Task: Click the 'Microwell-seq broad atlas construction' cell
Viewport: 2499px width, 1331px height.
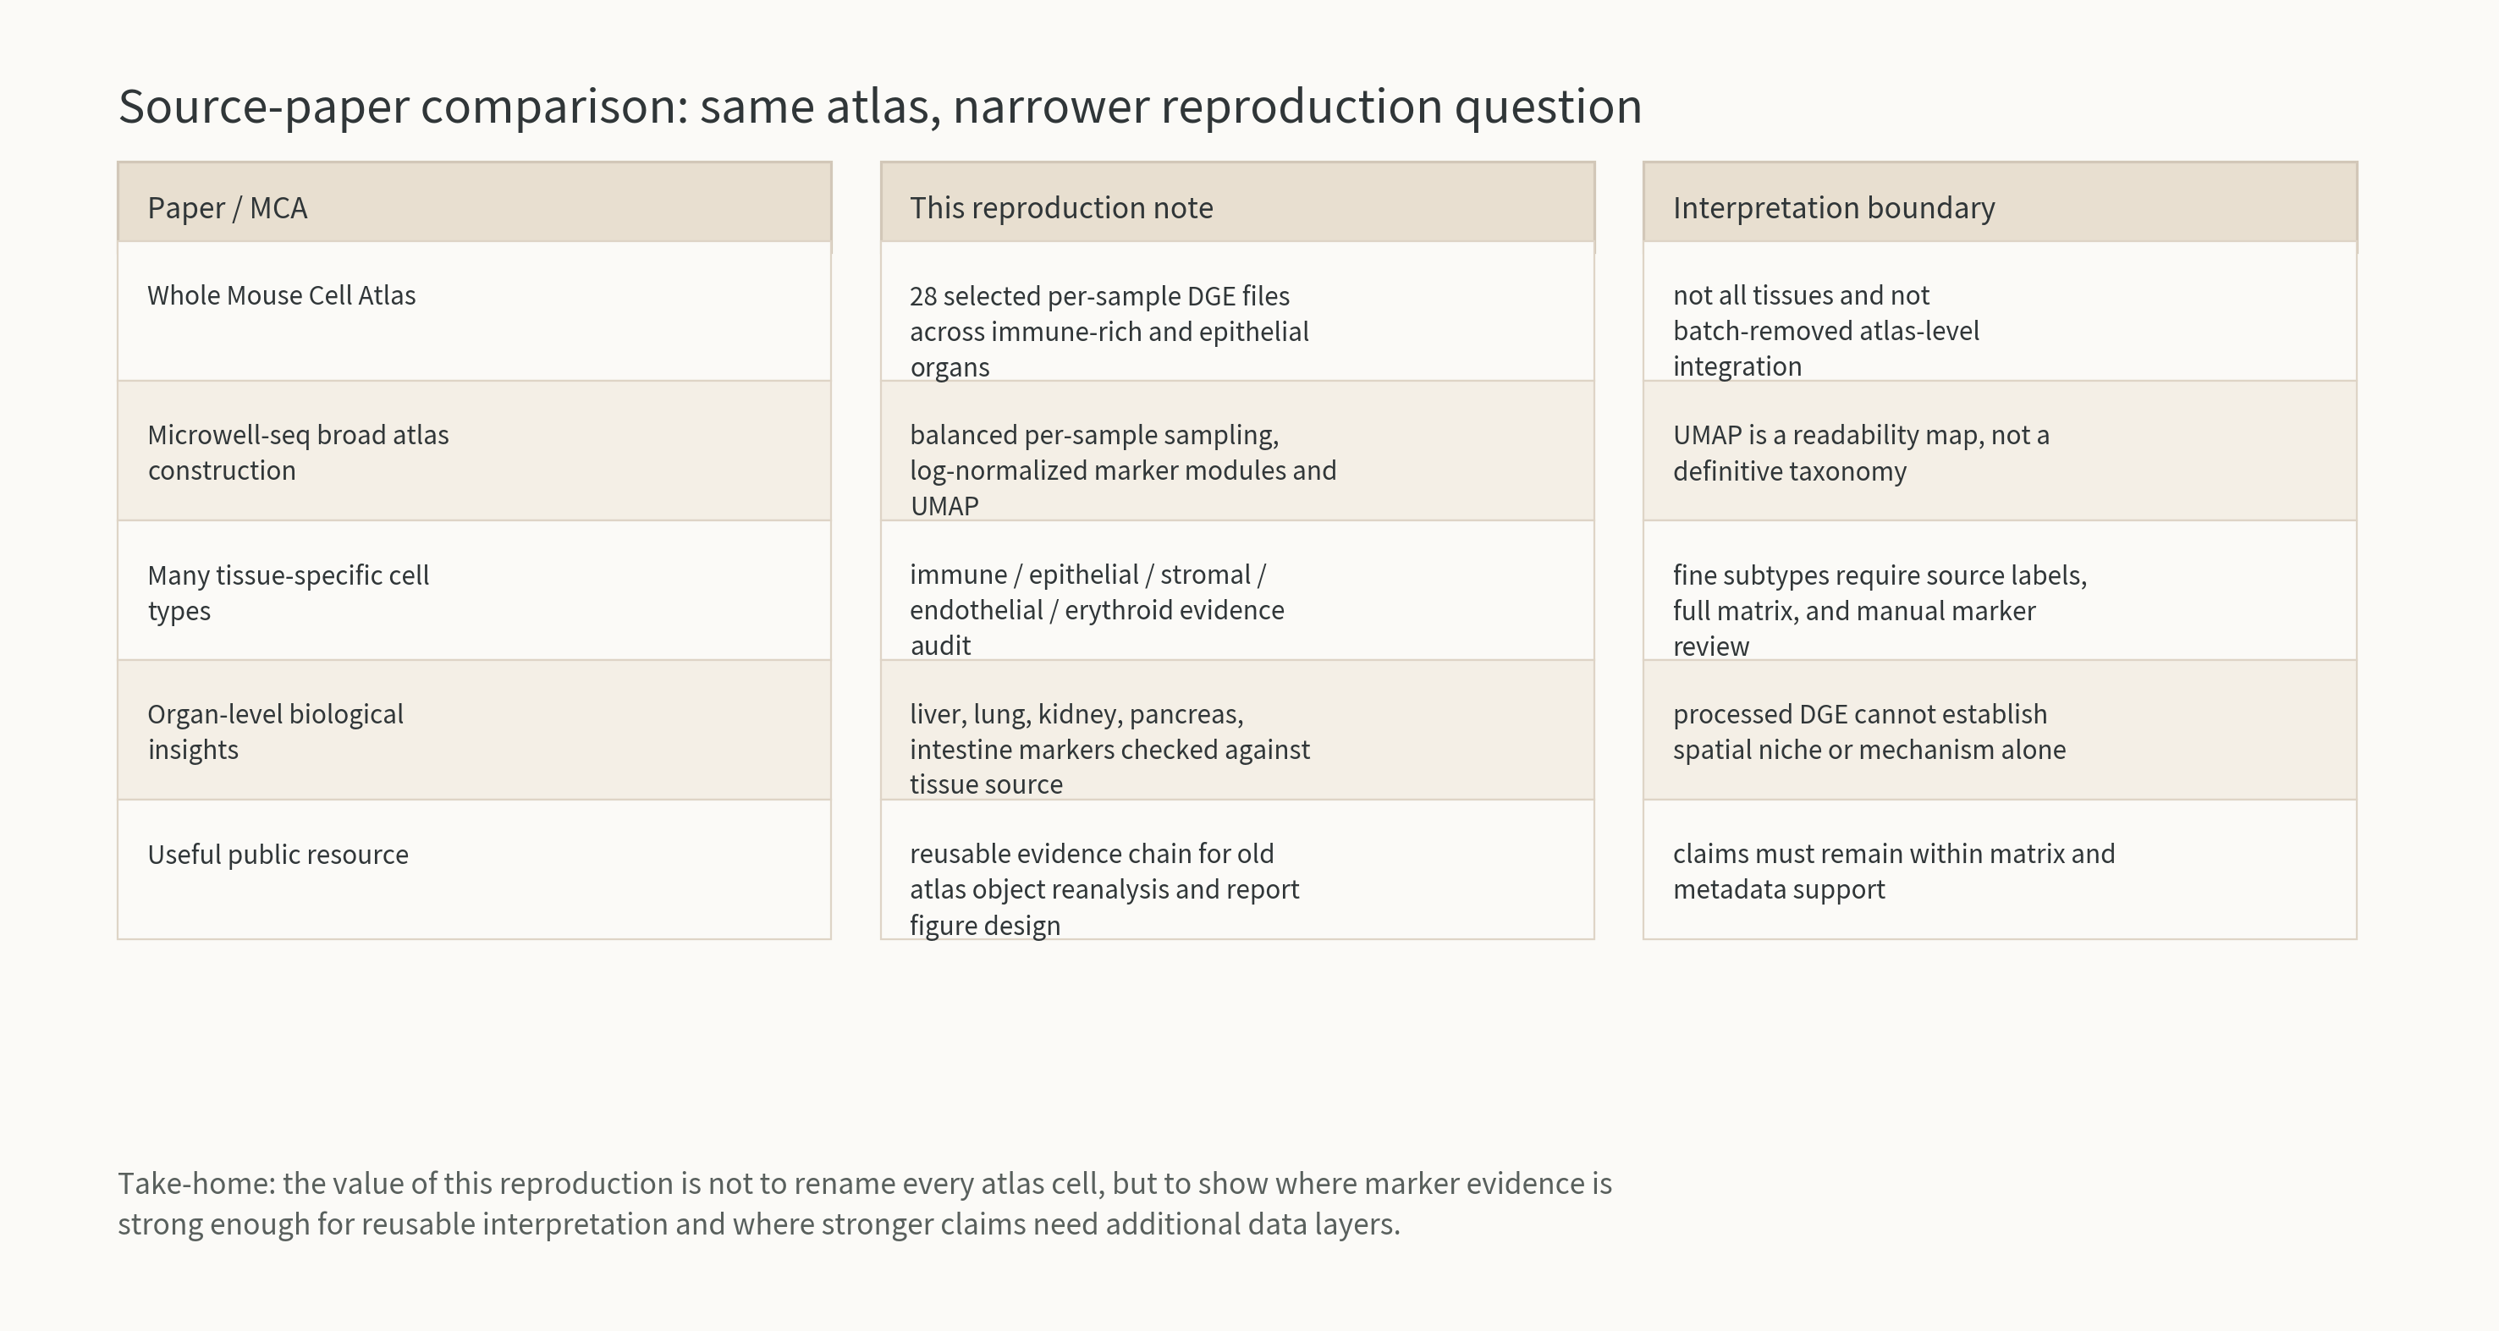Action: point(475,451)
